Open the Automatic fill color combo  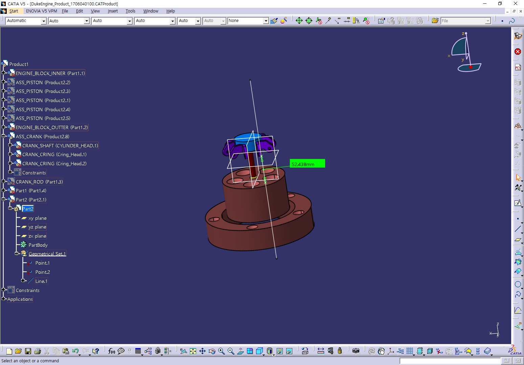(x=43, y=21)
